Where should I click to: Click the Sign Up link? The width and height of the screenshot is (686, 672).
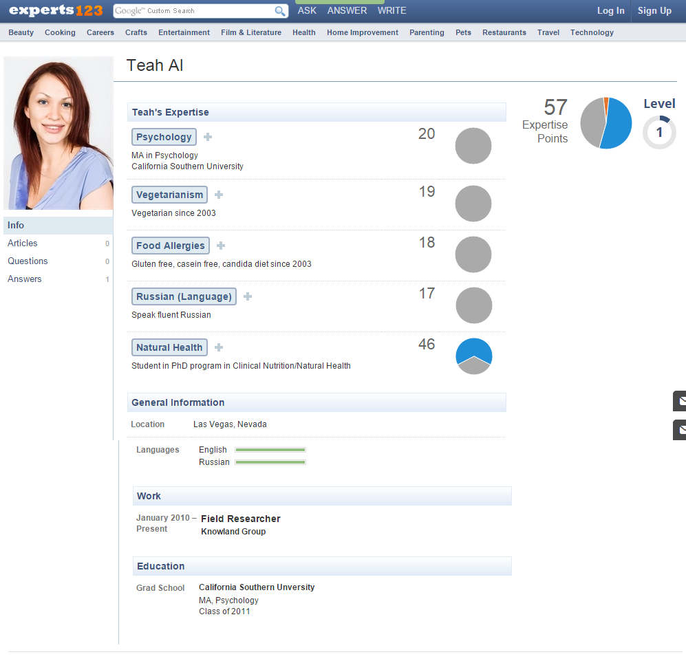654,11
